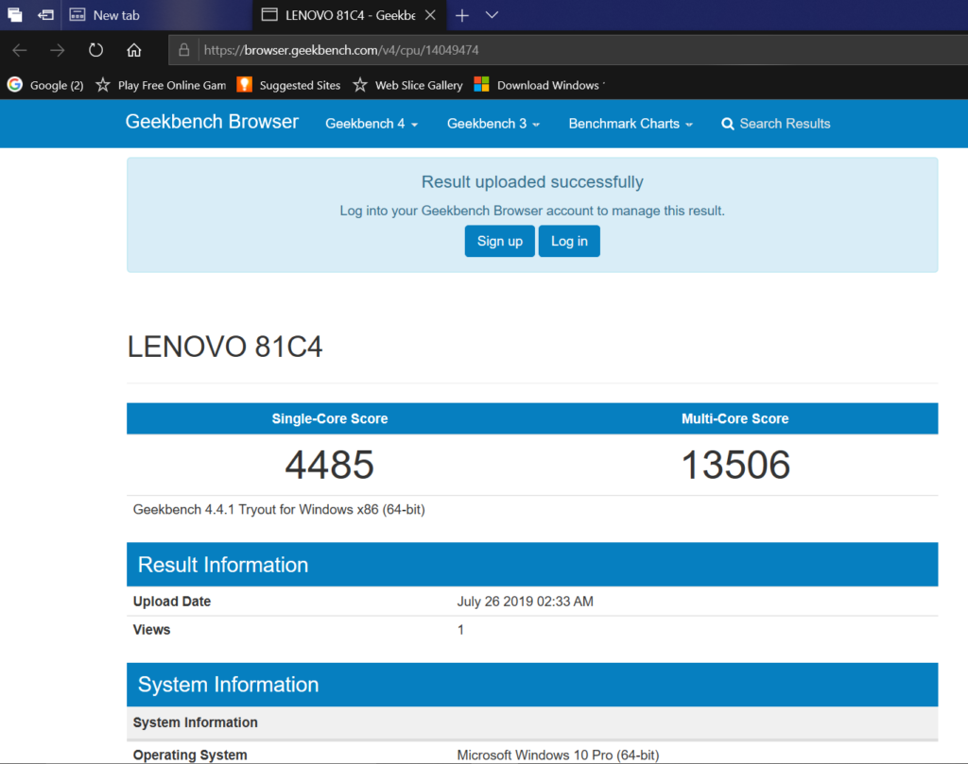Click the Geekbench 4.4.1 Tryout version text
Viewport: 968px width, 764px height.
click(x=279, y=509)
